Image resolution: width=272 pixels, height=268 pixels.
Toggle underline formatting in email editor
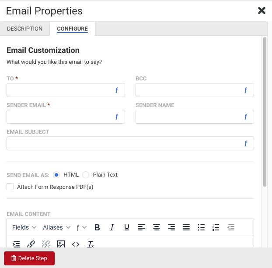coord(127,227)
